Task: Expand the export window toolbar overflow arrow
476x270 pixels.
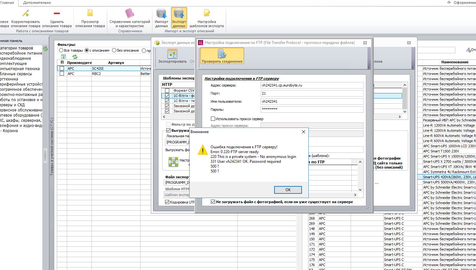Action: pos(413,67)
